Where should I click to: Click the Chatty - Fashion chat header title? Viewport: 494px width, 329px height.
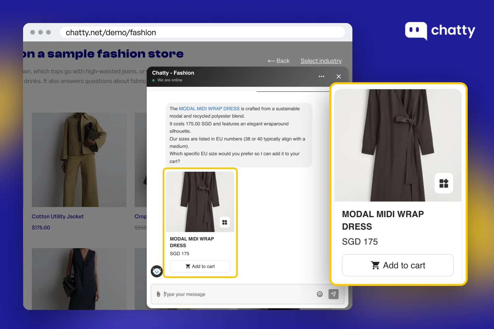pos(173,73)
